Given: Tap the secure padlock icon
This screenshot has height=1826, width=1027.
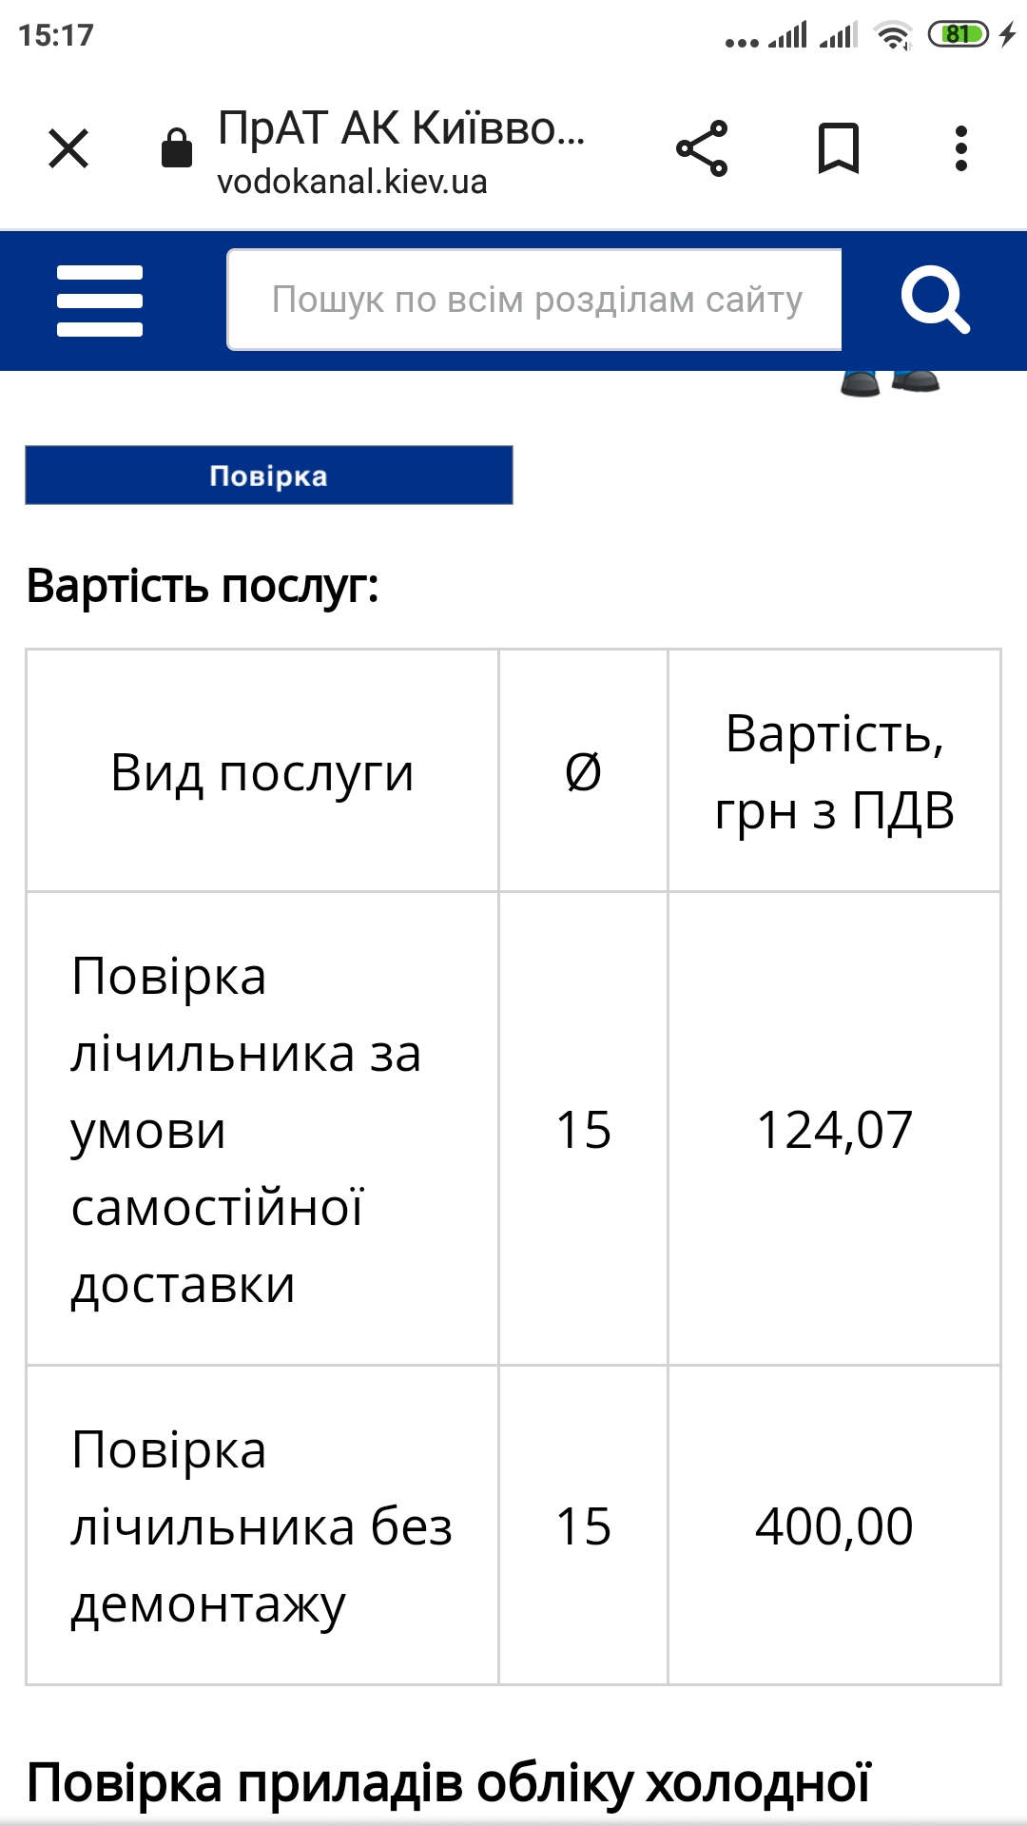Looking at the screenshot, I should (x=177, y=148).
